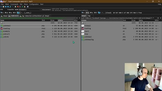This screenshot has width=162, height=91.
Task: Sort left panel by Date column
Action: (x=65, y=20)
